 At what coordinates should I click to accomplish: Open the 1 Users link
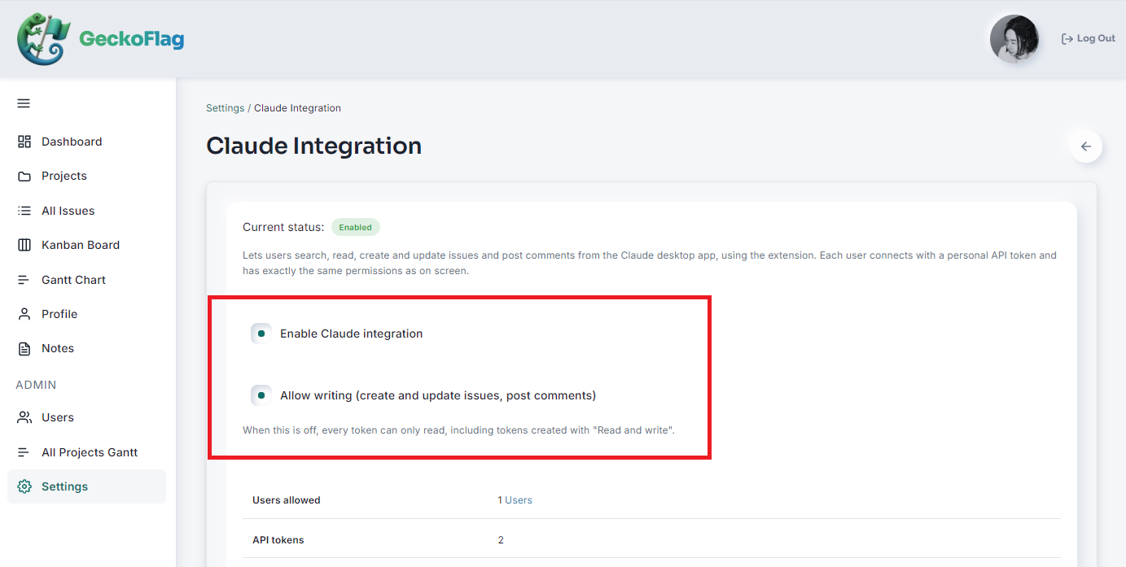tap(515, 500)
